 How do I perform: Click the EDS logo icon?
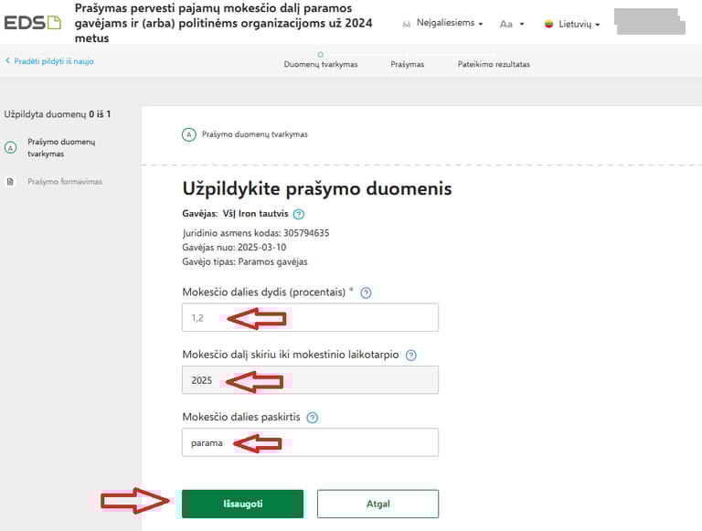32,22
